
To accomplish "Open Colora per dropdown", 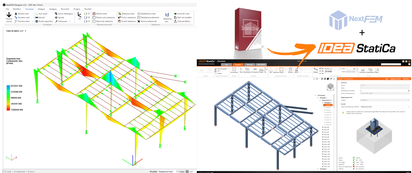I will pos(70,21).
